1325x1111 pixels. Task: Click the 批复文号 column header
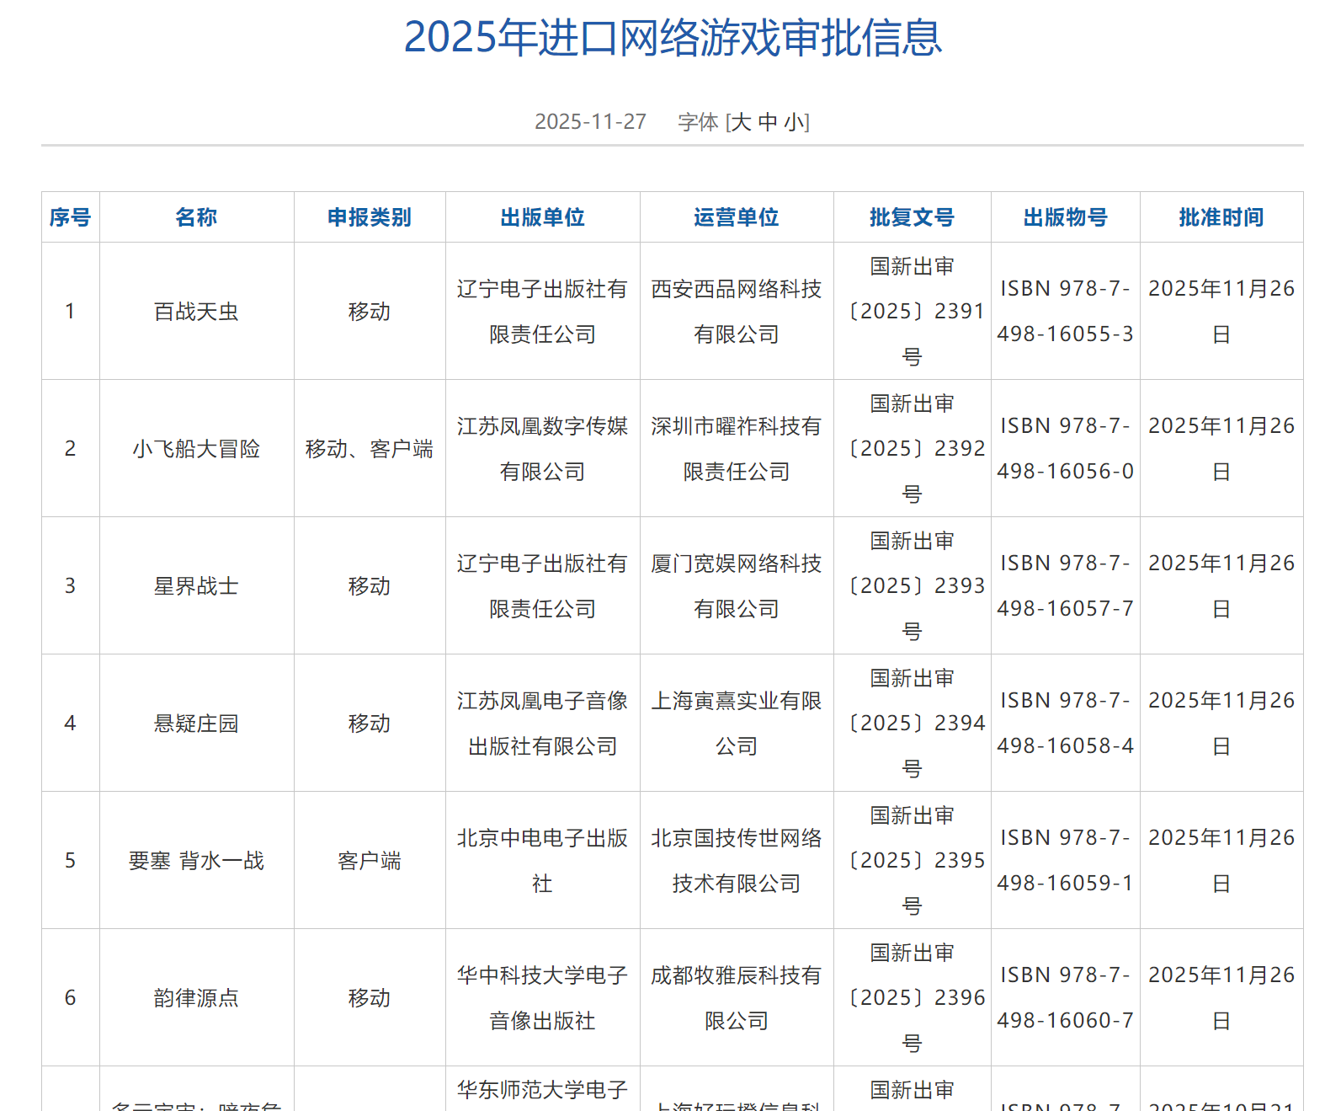click(x=912, y=217)
